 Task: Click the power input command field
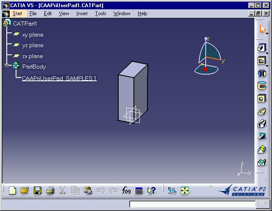pos(192,204)
